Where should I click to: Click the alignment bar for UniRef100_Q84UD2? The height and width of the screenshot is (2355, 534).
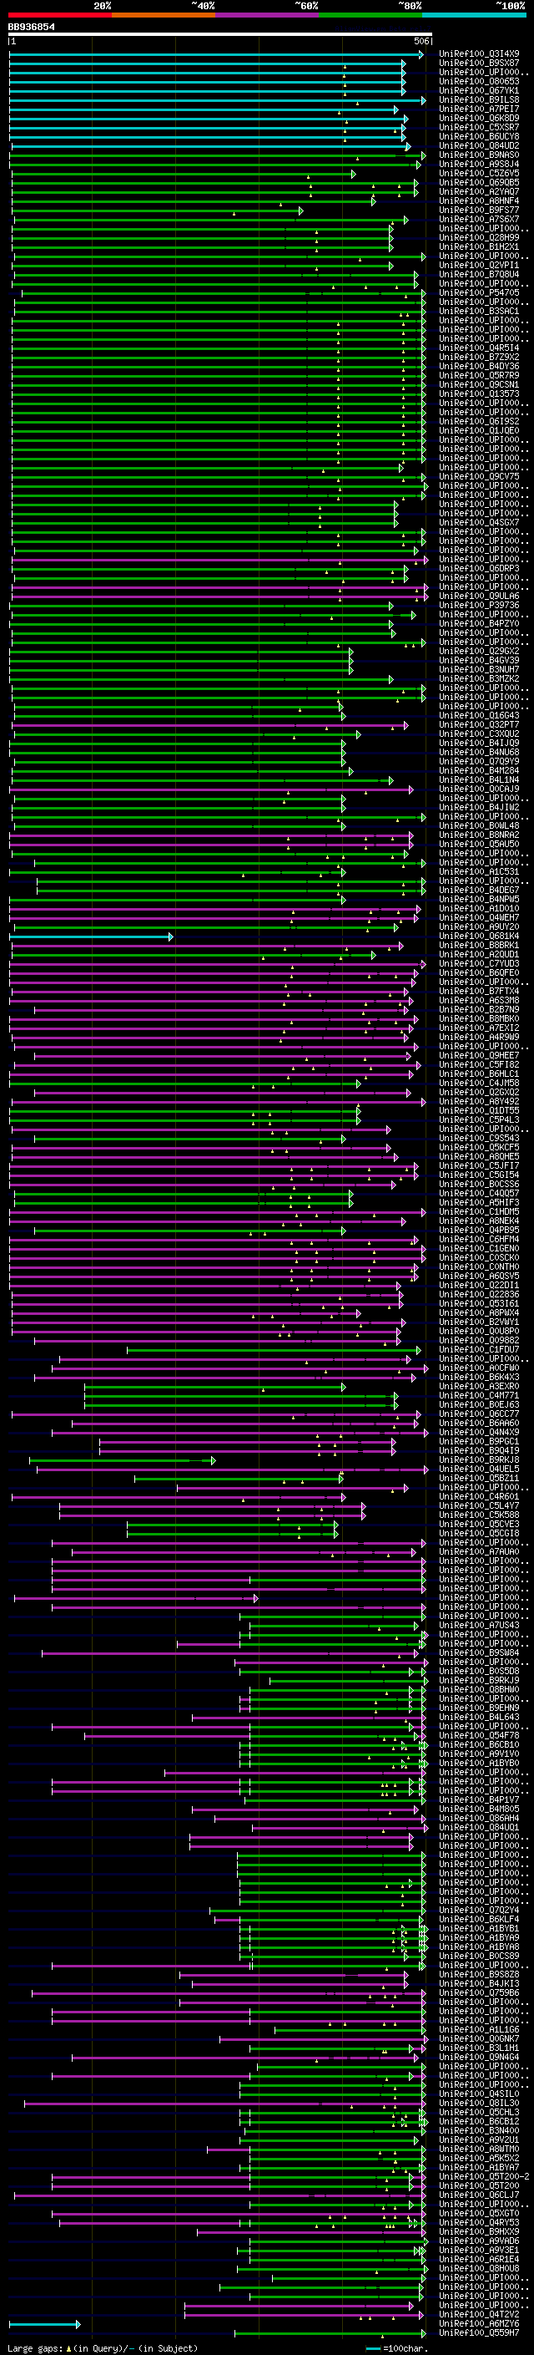211,146
